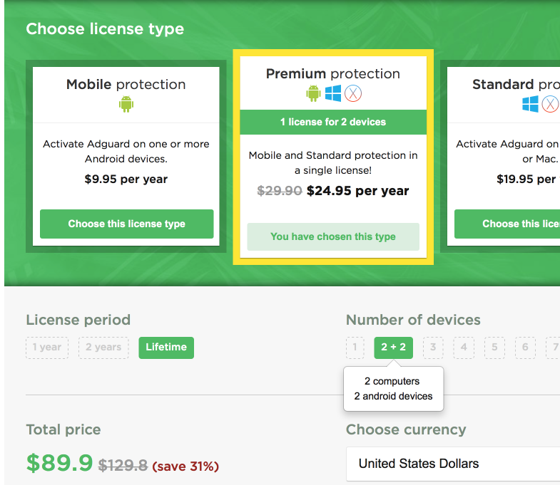Pick 5 as number of devices
560x485 pixels.
pos(494,348)
